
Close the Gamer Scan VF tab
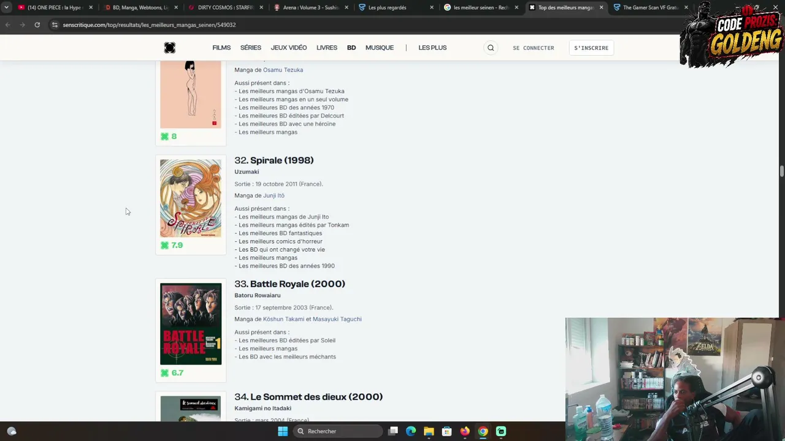tap(686, 7)
